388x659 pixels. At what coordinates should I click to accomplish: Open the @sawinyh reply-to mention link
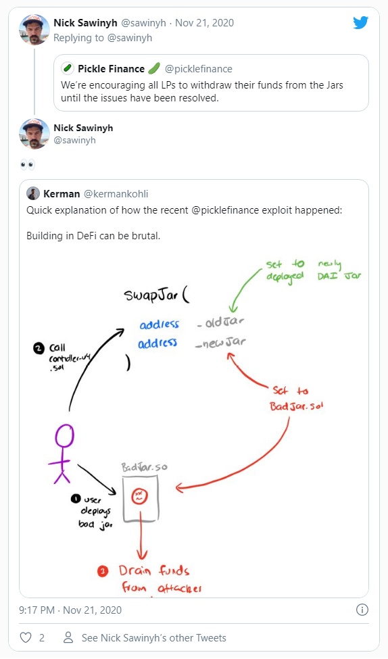coord(130,38)
